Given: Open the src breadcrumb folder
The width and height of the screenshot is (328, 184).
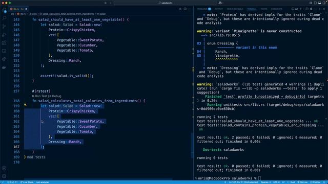Looking at the screenshot, I should [x=12, y=14].
